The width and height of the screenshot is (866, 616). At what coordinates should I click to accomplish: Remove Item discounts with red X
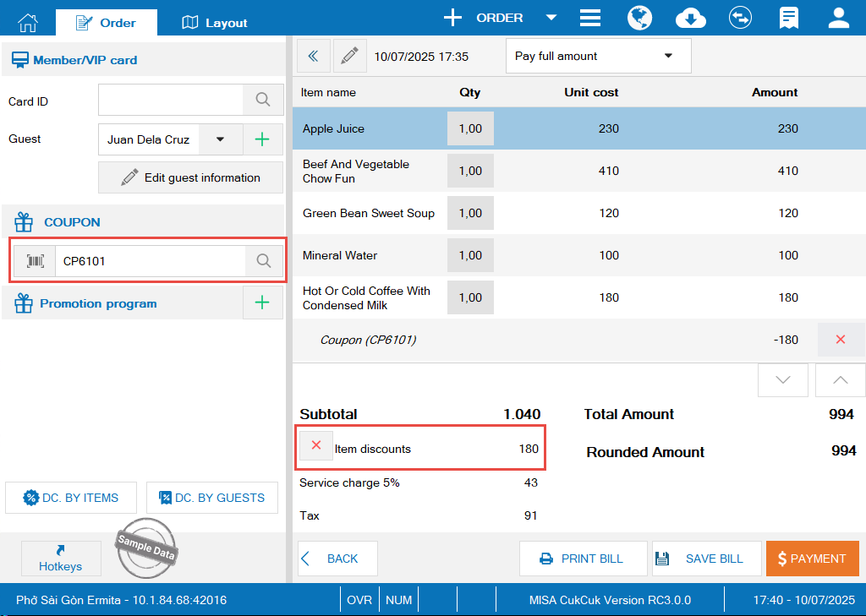(x=316, y=445)
